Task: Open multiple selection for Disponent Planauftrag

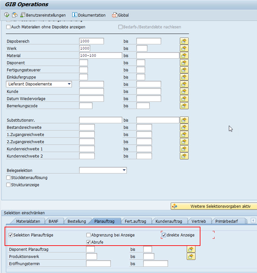Action: pos(191,249)
